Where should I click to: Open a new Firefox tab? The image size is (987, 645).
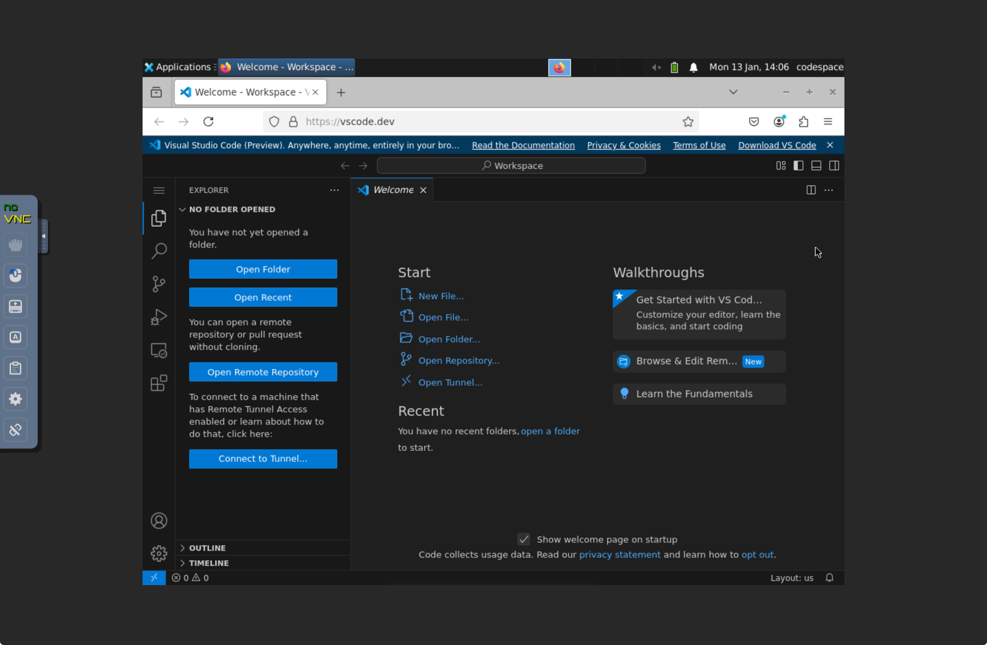tap(341, 92)
